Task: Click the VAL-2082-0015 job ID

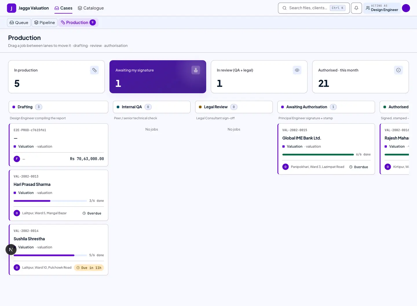Action: coord(295,130)
